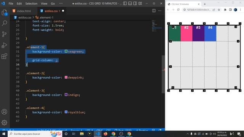This screenshot has height=137, width=244.
Task: Reload the Chrome page
Action: (178, 10)
